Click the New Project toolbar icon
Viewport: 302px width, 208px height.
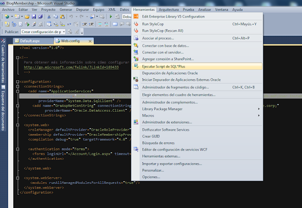pyautogui.click(x=7, y=17)
